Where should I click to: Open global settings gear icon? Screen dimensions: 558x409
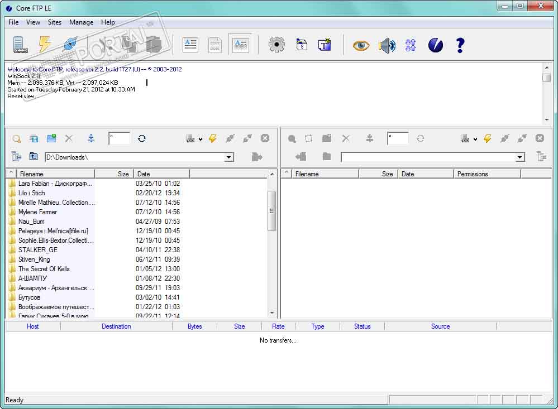[x=276, y=45]
